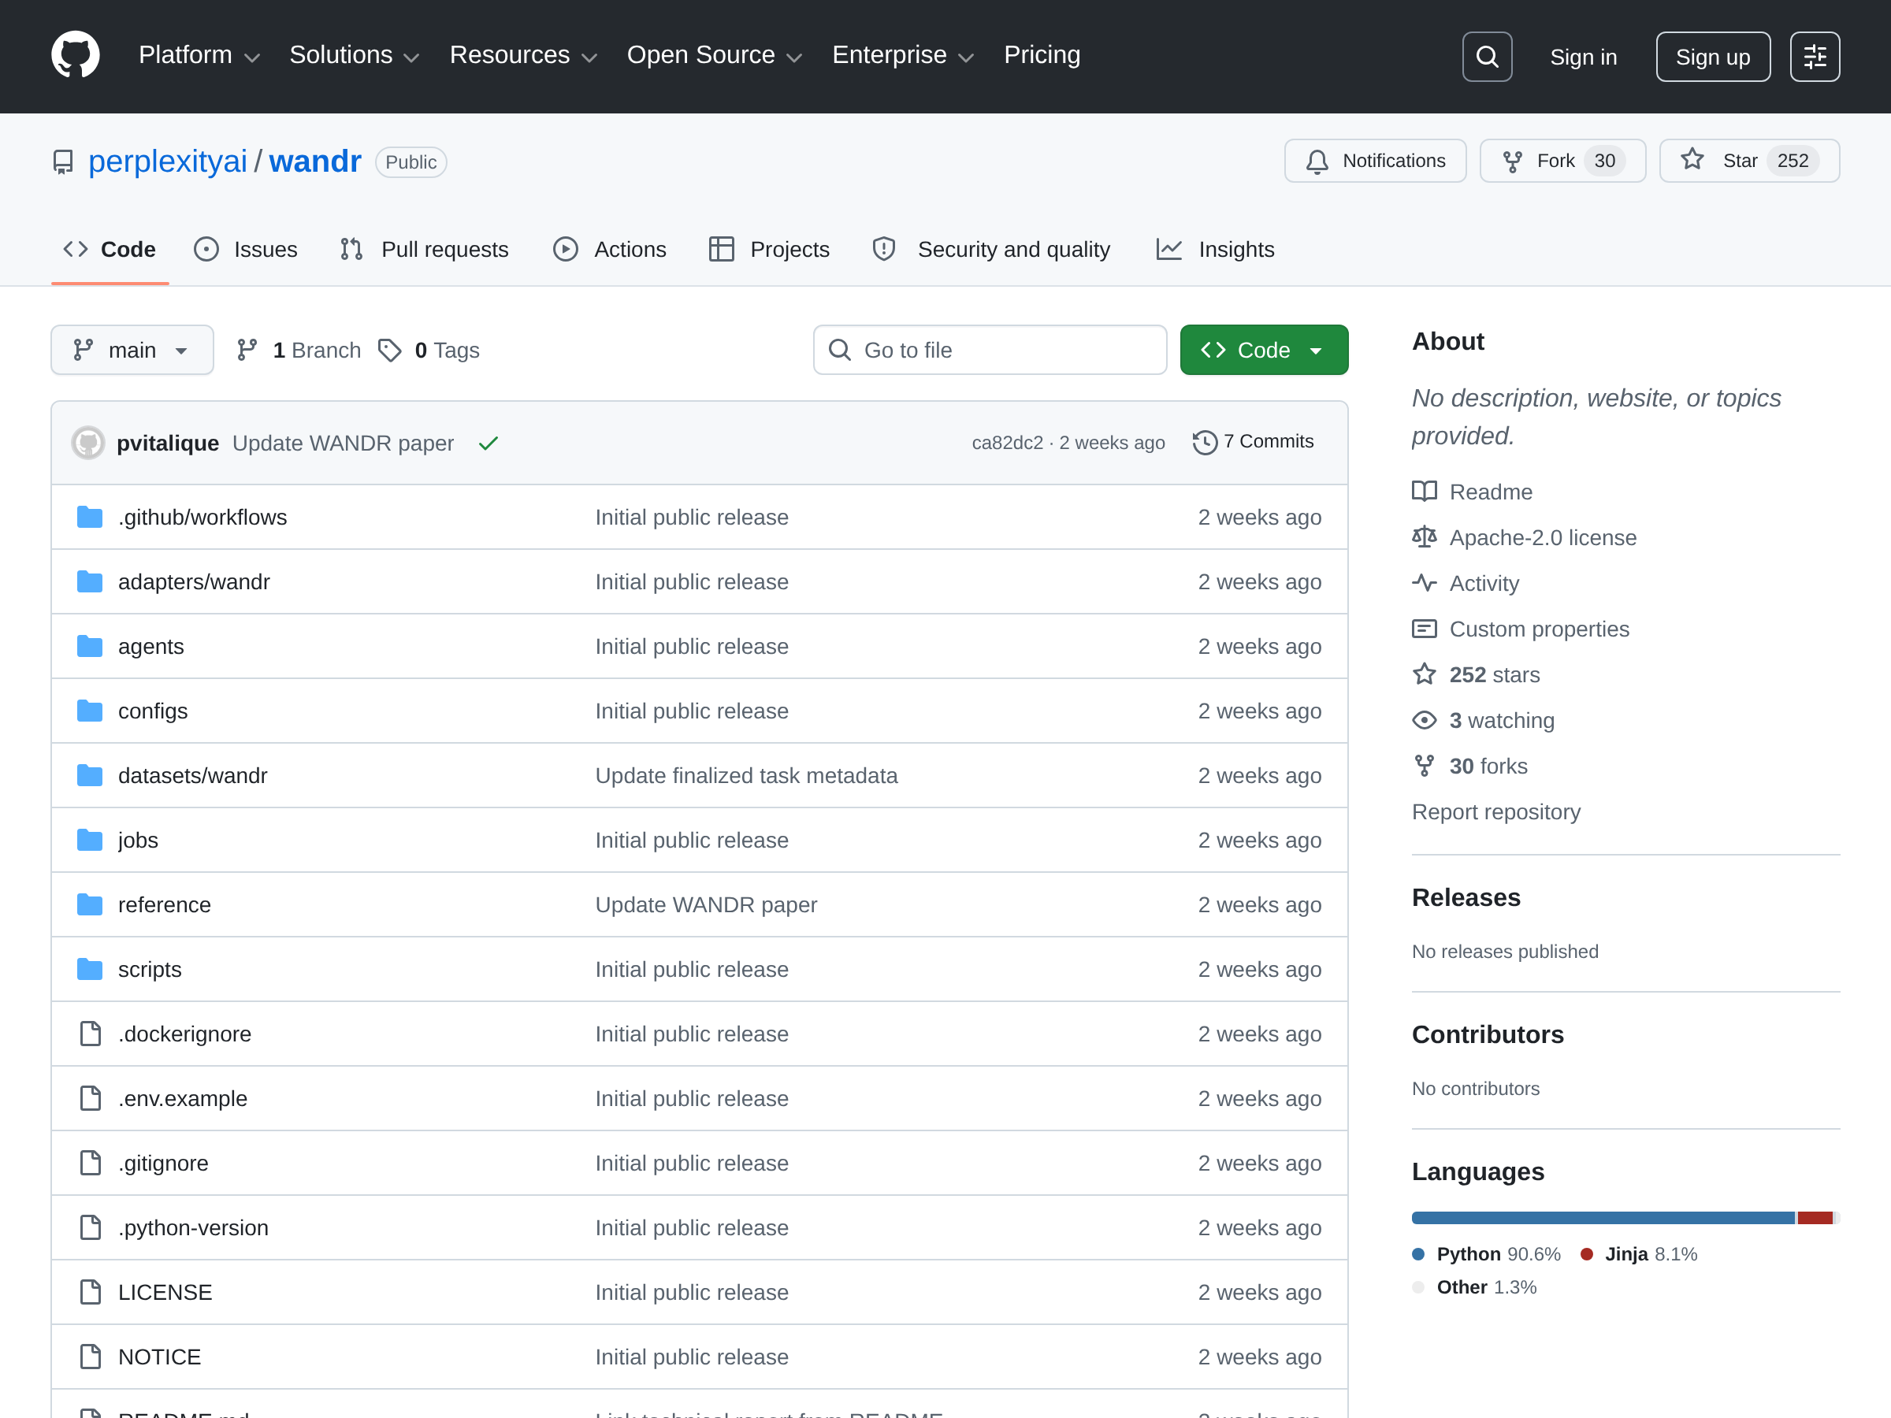Click the agents folder icon
Viewport: 1891px width, 1418px height.
pyautogui.click(x=90, y=646)
